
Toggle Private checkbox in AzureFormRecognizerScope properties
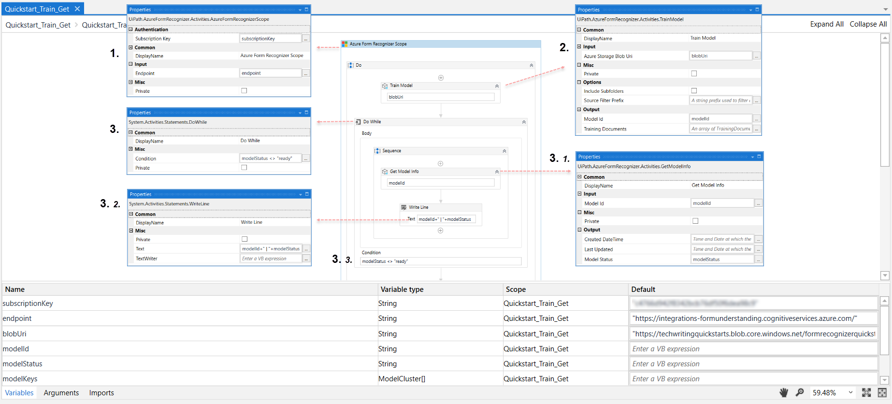(x=244, y=91)
